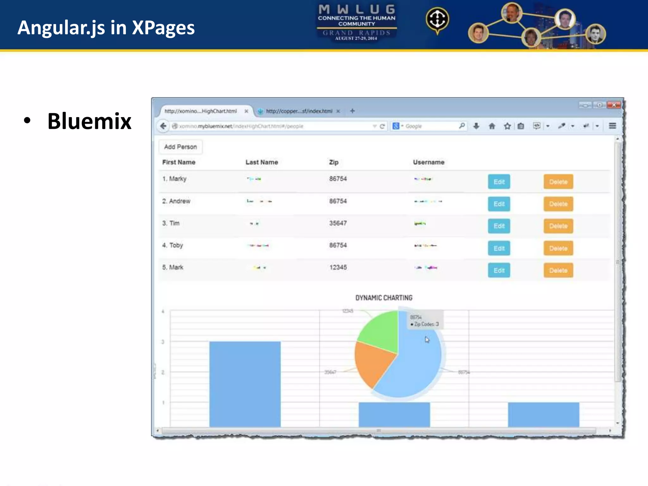Click the search magnifier icon
The width and height of the screenshot is (648, 486).
(462, 126)
